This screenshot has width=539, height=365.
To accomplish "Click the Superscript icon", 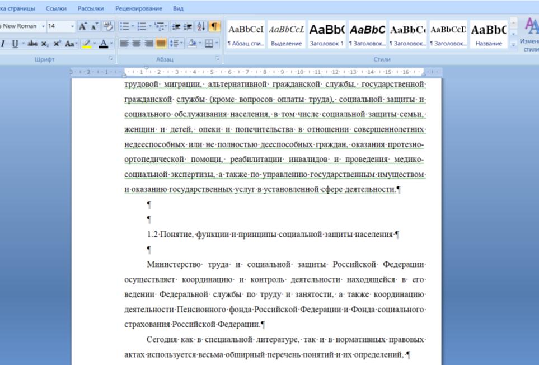I will tap(57, 44).
